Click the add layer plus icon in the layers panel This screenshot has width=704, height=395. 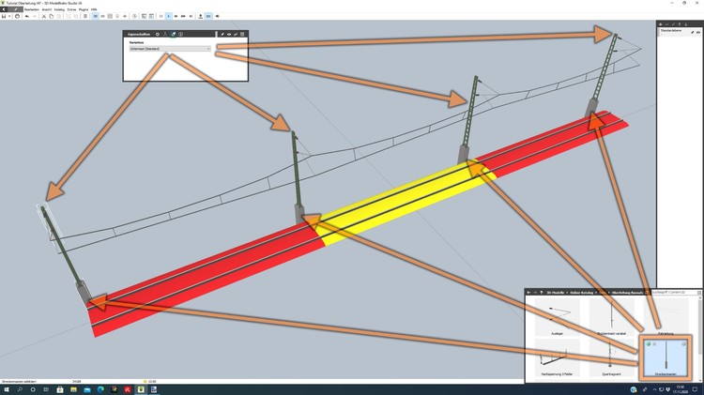[661, 24]
